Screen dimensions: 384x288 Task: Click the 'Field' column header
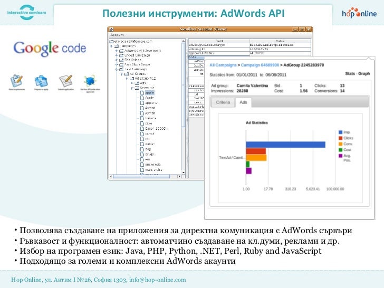[219, 41]
